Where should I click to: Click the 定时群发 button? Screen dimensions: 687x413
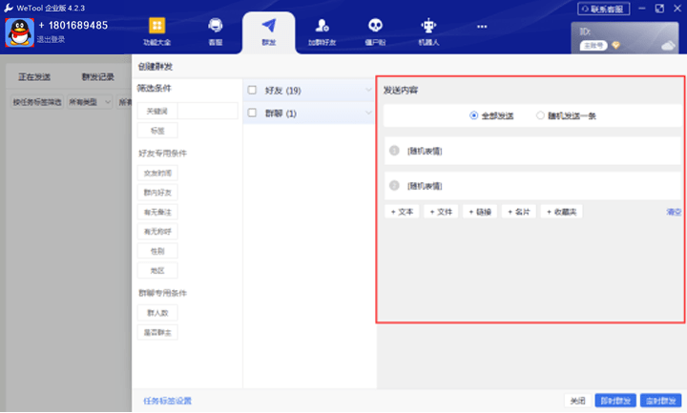point(660,401)
